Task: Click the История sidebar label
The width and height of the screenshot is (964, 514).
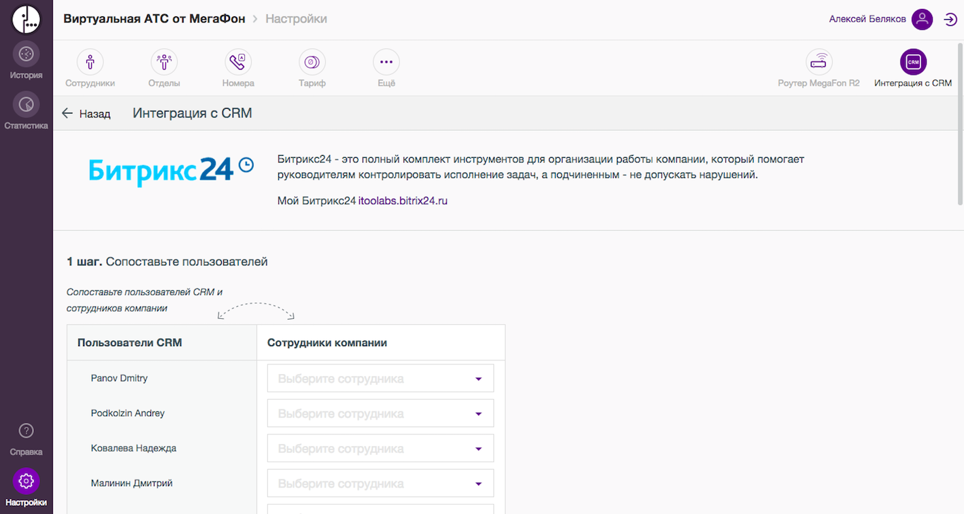Action: 26,75
